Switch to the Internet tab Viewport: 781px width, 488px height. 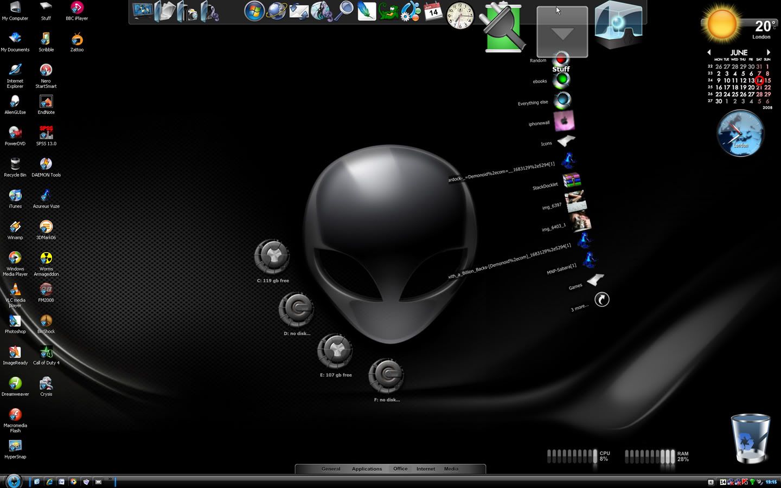click(426, 469)
